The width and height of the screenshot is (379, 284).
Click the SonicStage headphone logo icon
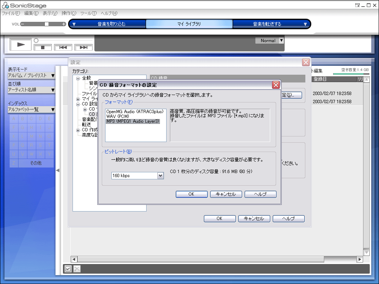pyautogui.click(x=5, y=5)
